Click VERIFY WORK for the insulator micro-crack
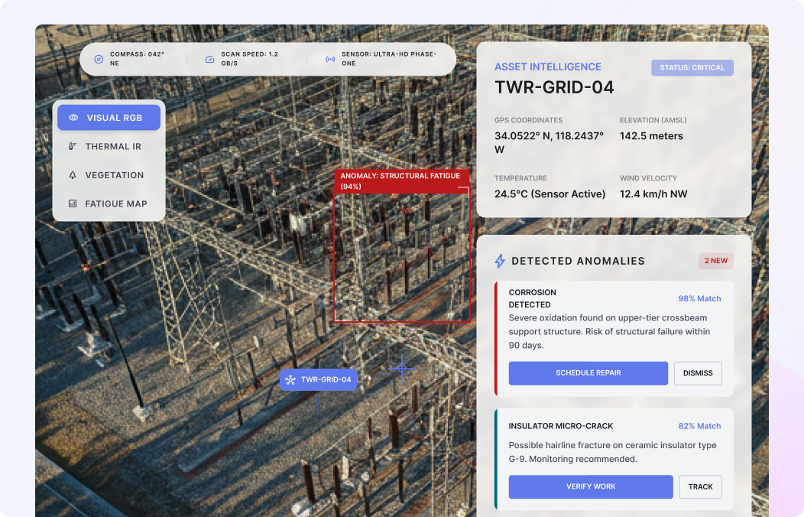This screenshot has height=517, width=804. [590, 486]
